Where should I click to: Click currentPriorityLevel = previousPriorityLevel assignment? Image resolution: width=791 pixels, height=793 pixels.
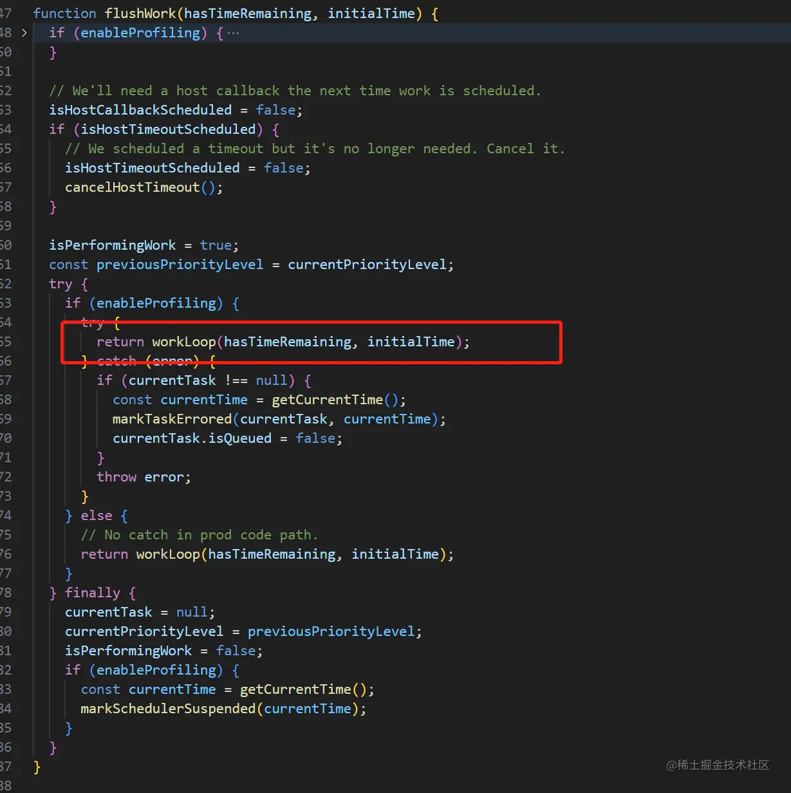(243, 631)
